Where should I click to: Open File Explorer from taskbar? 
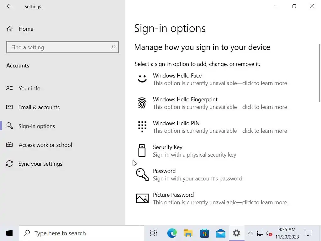point(188,233)
